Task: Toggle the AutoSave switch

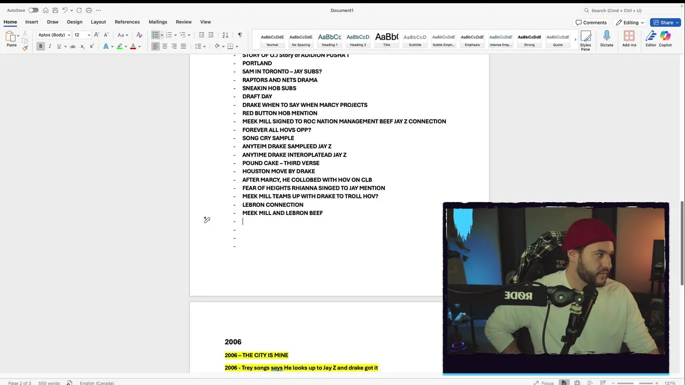Action: (33, 10)
